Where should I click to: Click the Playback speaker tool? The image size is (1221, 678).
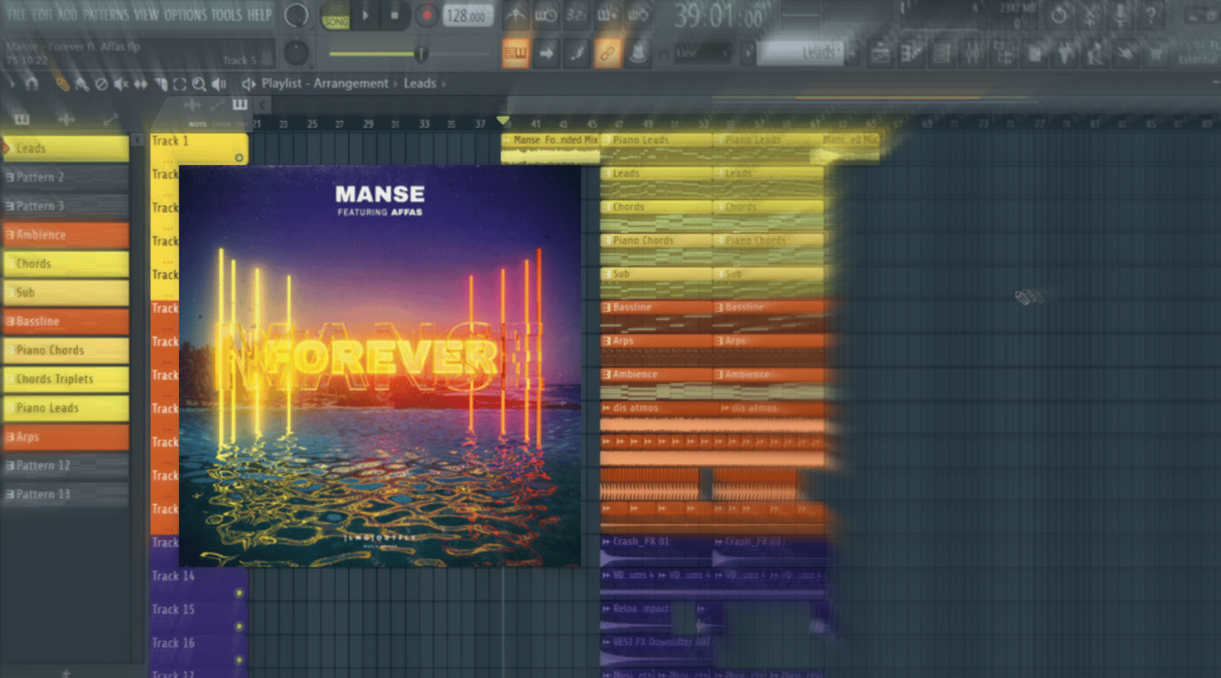point(219,84)
